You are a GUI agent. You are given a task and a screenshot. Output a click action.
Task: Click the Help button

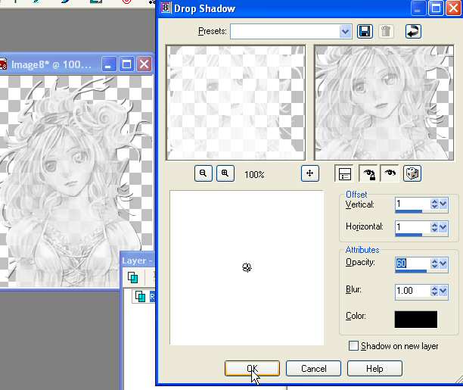374,368
